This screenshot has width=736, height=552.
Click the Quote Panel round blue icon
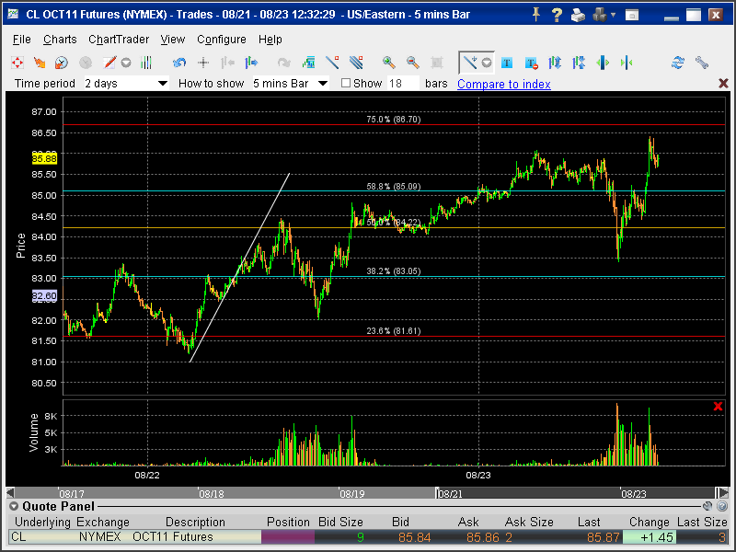pyautogui.click(x=722, y=506)
